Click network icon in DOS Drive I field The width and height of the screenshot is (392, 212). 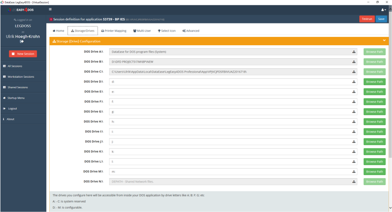(354, 132)
